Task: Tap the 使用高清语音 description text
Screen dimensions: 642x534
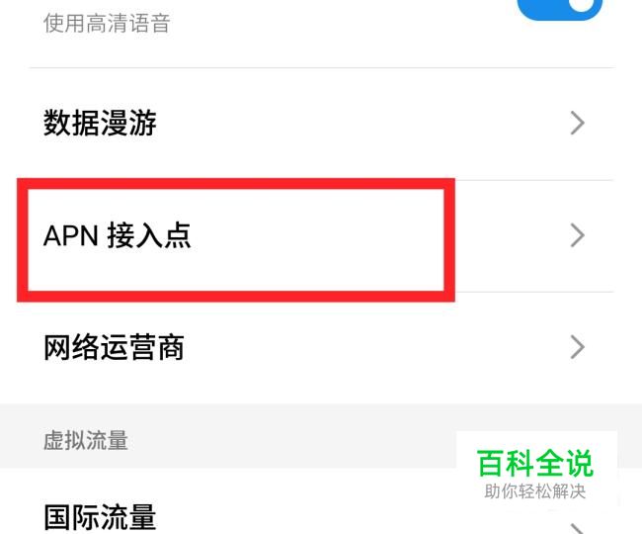Action: [x=107, y=23]
